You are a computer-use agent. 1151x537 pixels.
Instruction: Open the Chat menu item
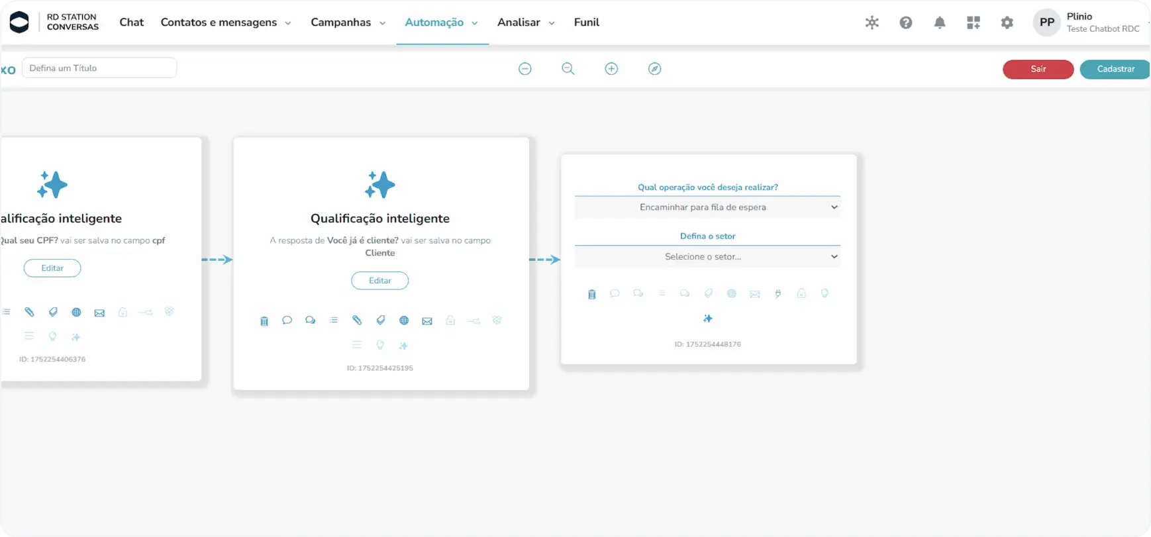click(131, 23)
